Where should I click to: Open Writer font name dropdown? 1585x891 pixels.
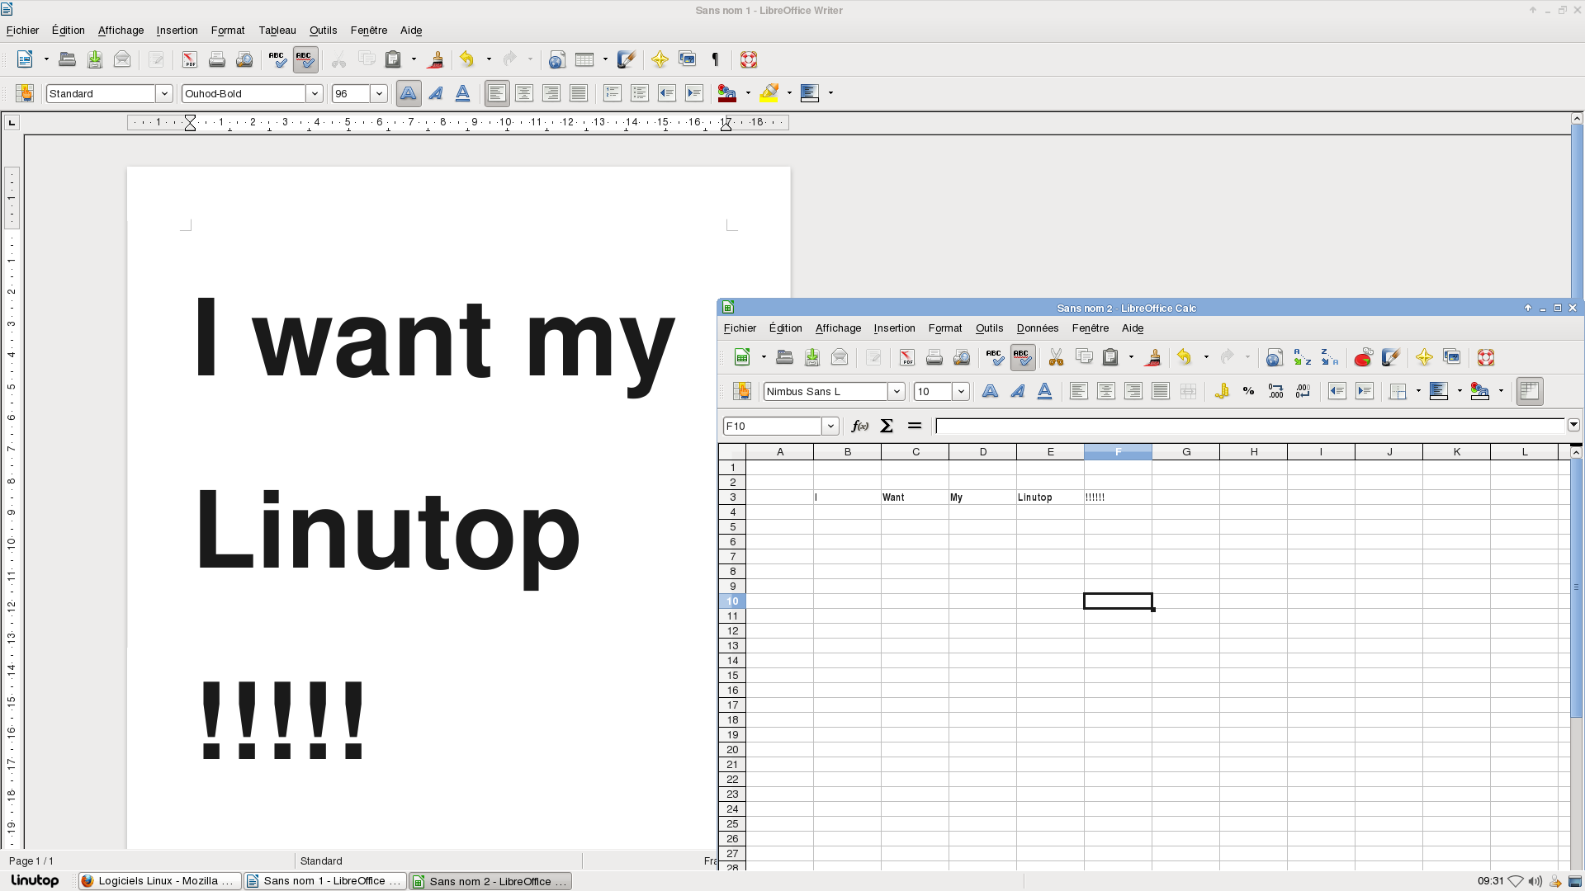tap(315, 93)
